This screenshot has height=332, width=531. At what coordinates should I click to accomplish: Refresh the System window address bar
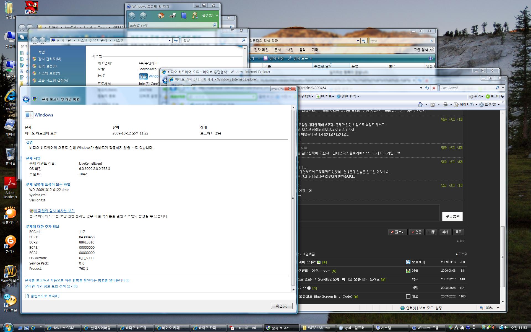click(176, 40)
